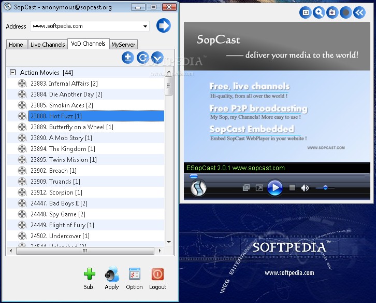The width and height of the screenshot is (376, 303).
Task: Click the blue down-chevron icon above the list
Action: 157,58
